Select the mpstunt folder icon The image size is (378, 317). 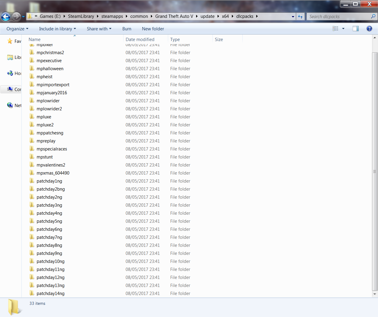coord(32,157)
